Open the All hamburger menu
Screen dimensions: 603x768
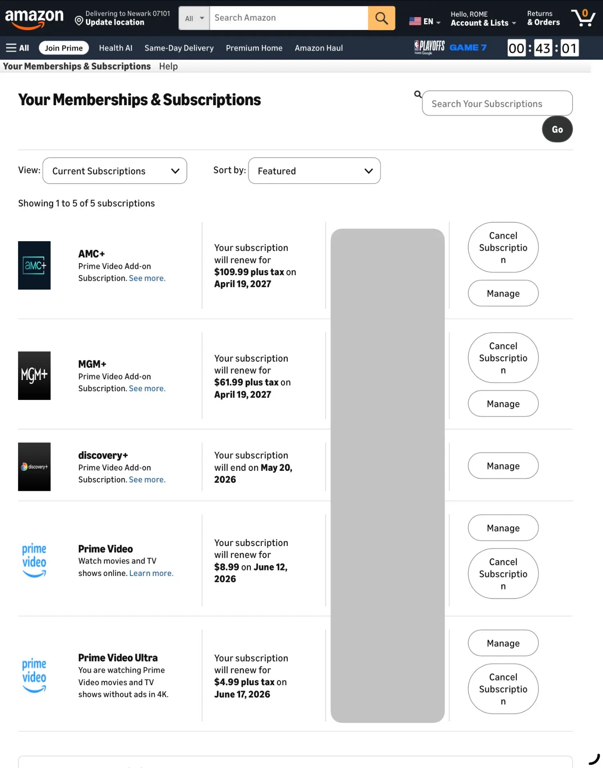(x=18, y=48)
